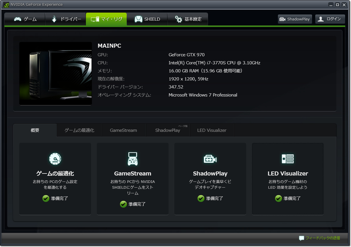Click the 16.00 GB RAM value

[x=206, y=71]
